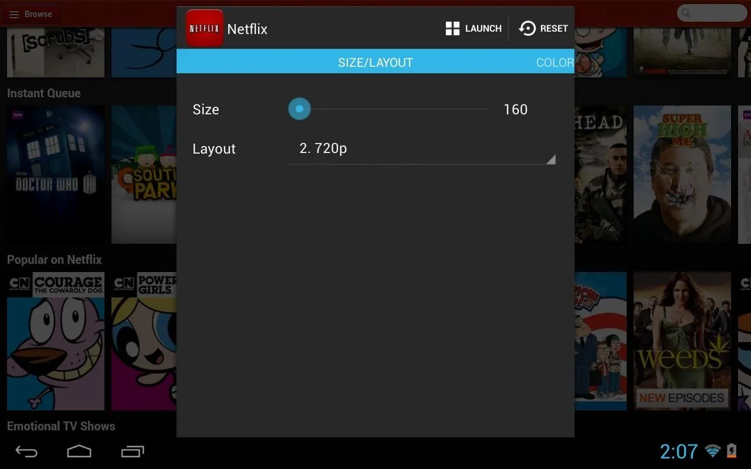Open the Layout dropdown showing 2. 720p
The height and width of the screenshot is (469, 751).
tap(421, 149)
